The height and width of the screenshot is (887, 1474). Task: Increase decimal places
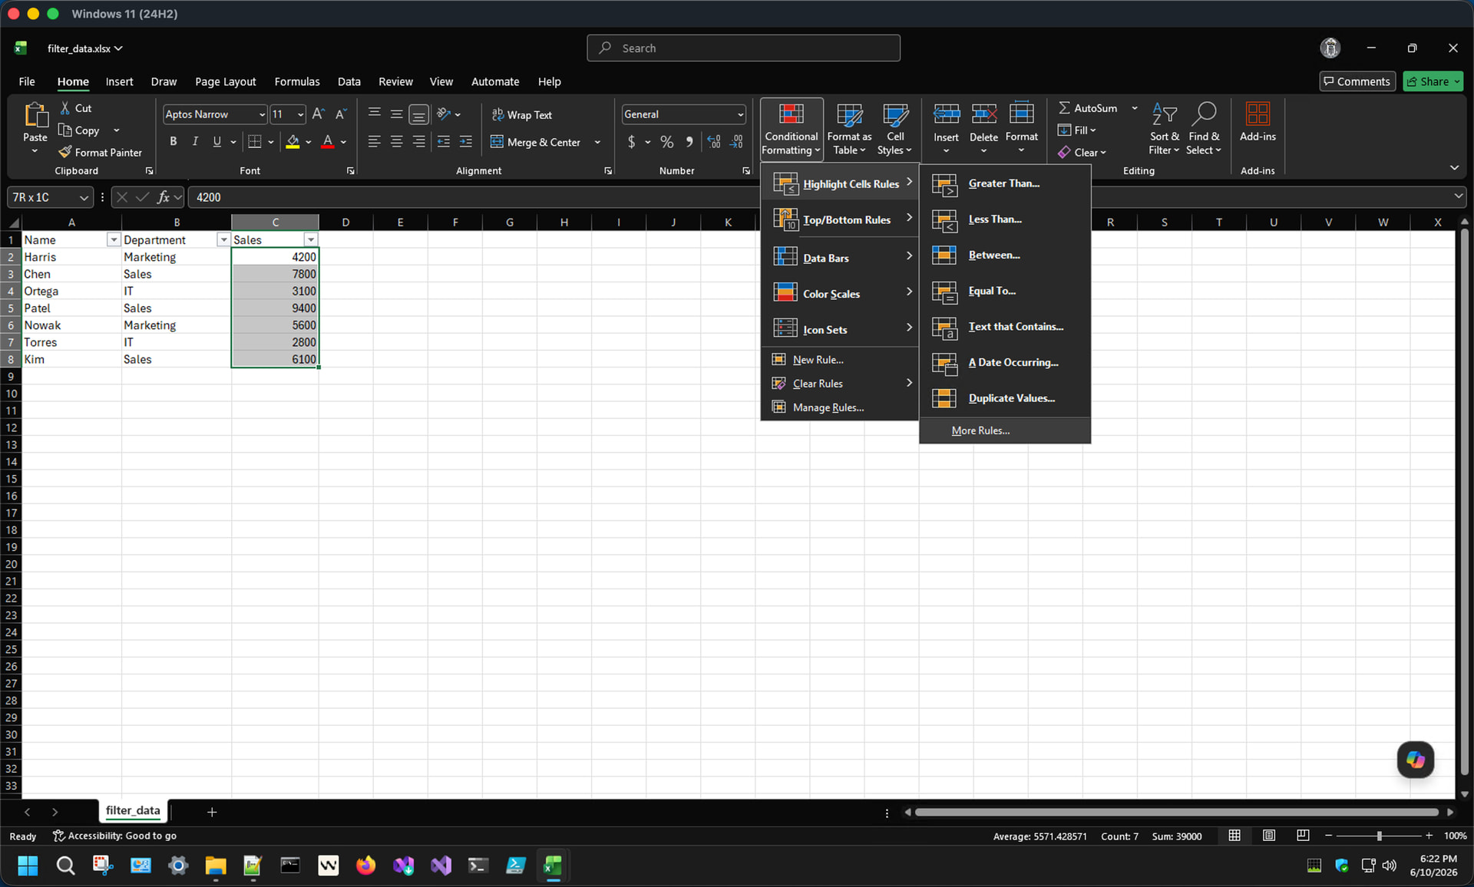click(714, 142)
